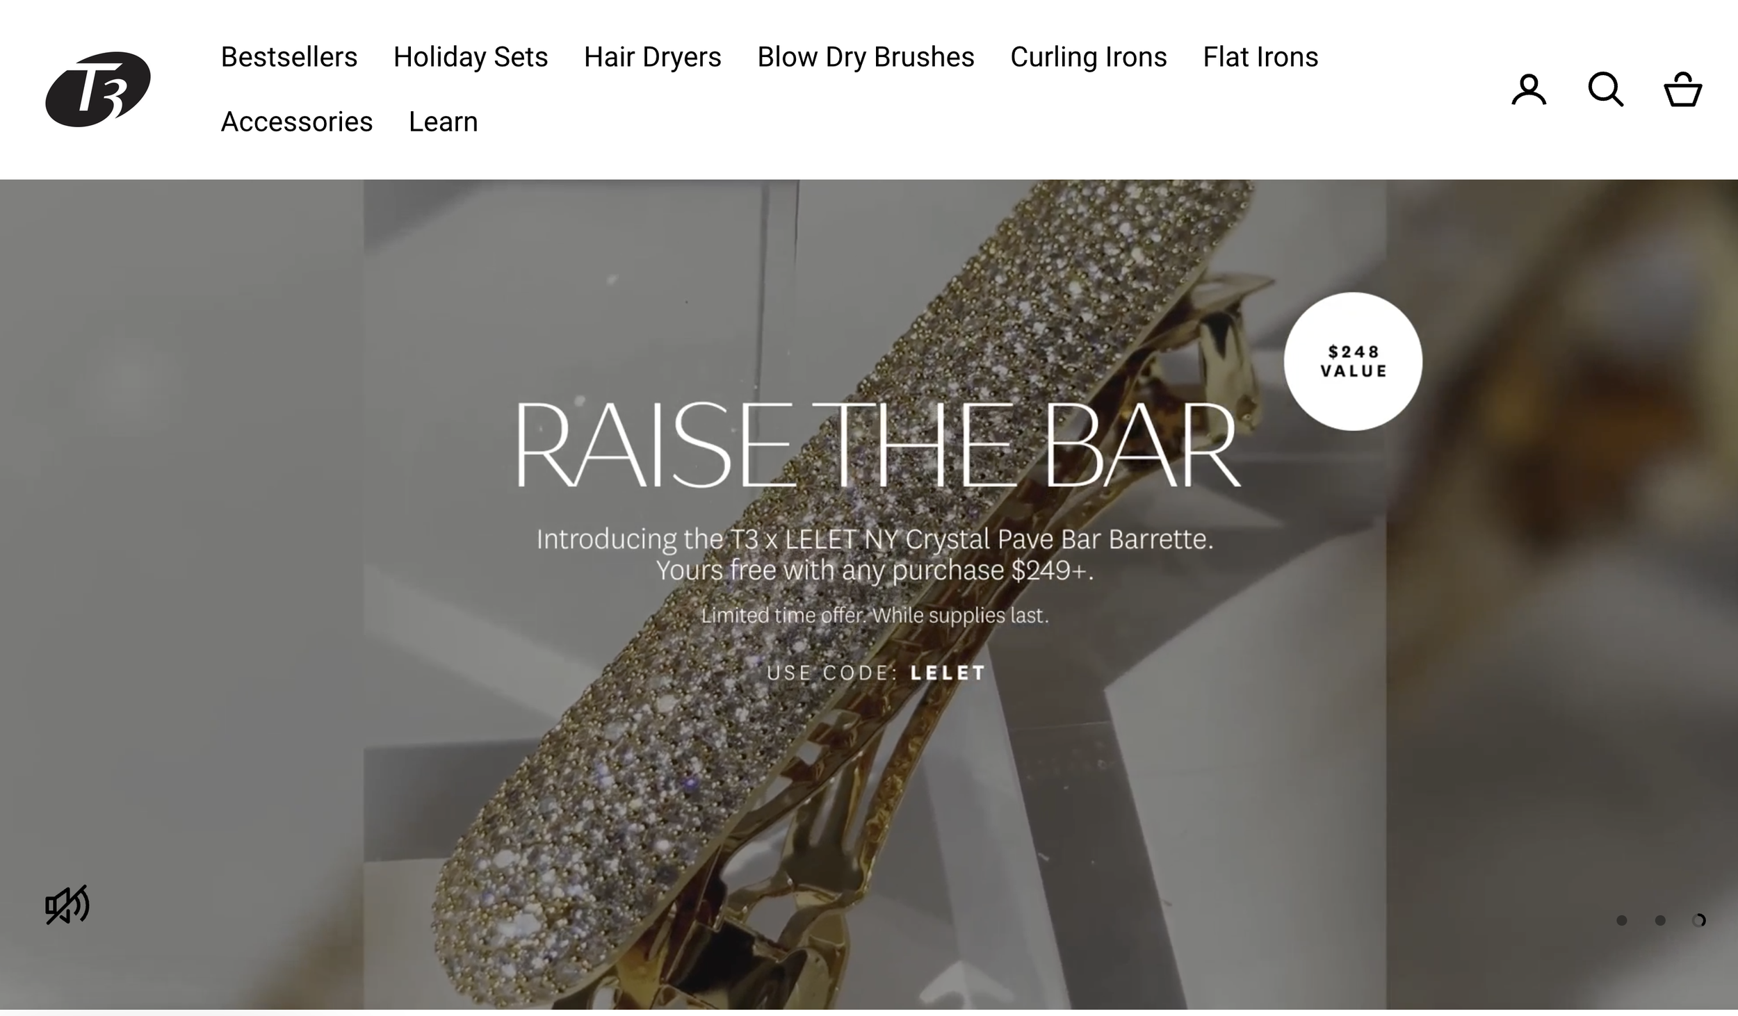Image resolution: width=1738 pixels, height=1016 pixels.
Task: Select the second carousel slide dot
Action: click(x=1660, y=920)
